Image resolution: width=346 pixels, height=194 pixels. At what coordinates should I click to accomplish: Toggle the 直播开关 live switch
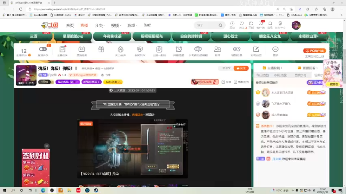tap(43, 49)
